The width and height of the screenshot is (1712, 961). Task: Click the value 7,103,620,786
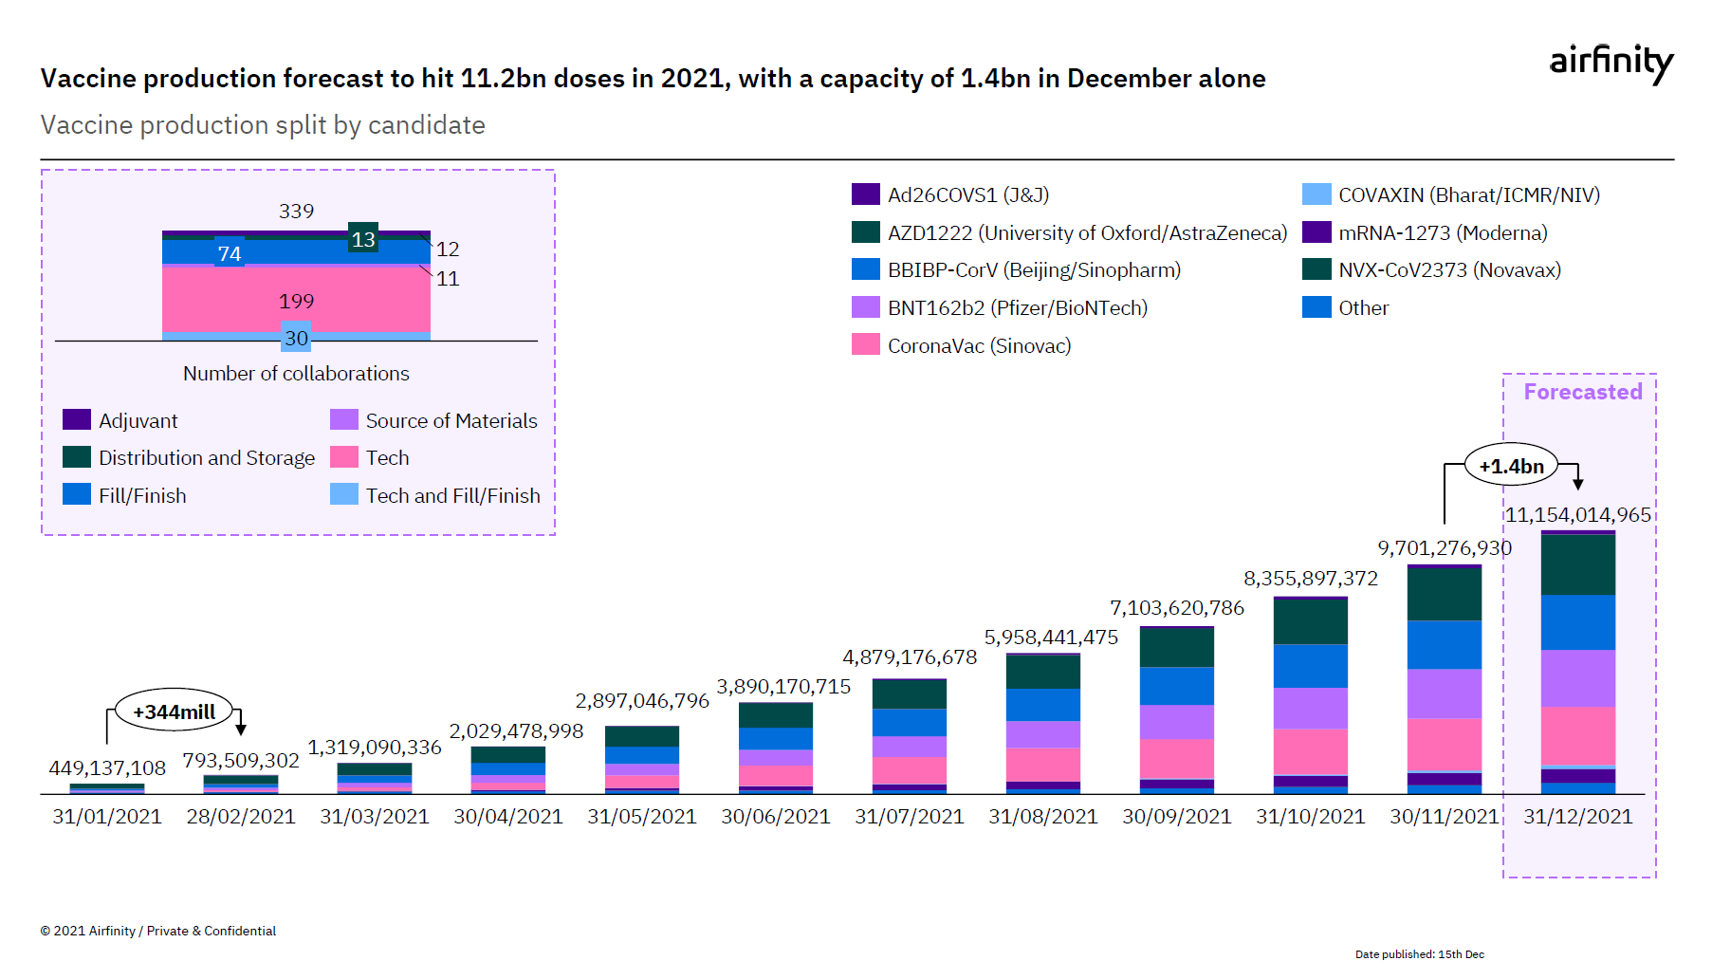click(x=1177, y=607)
